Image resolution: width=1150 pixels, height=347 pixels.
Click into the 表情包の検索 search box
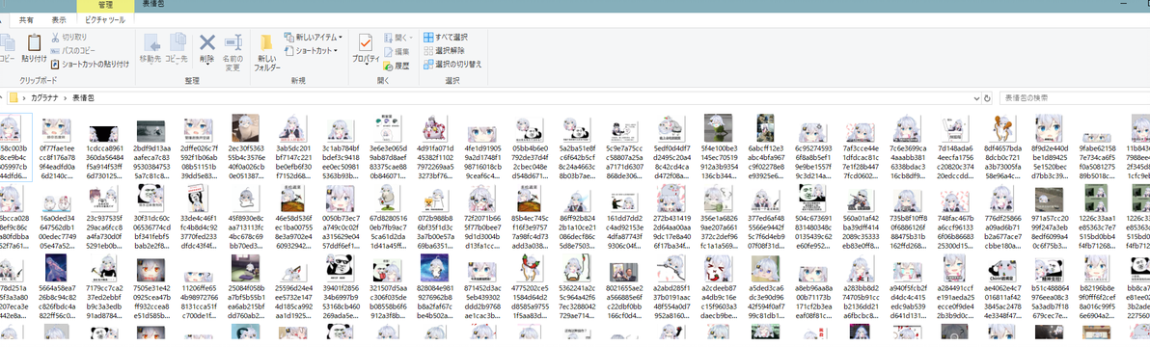pos(1071,97)
